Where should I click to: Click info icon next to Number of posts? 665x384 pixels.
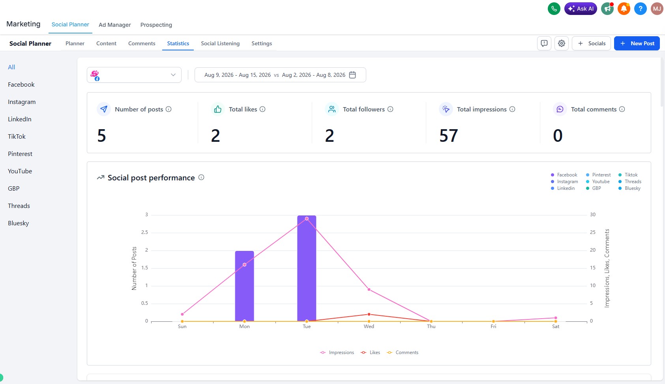[x=169, y=109]
